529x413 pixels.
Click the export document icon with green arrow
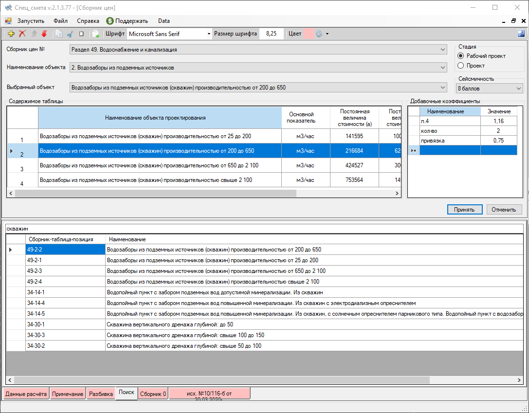[x=96, y=34]
